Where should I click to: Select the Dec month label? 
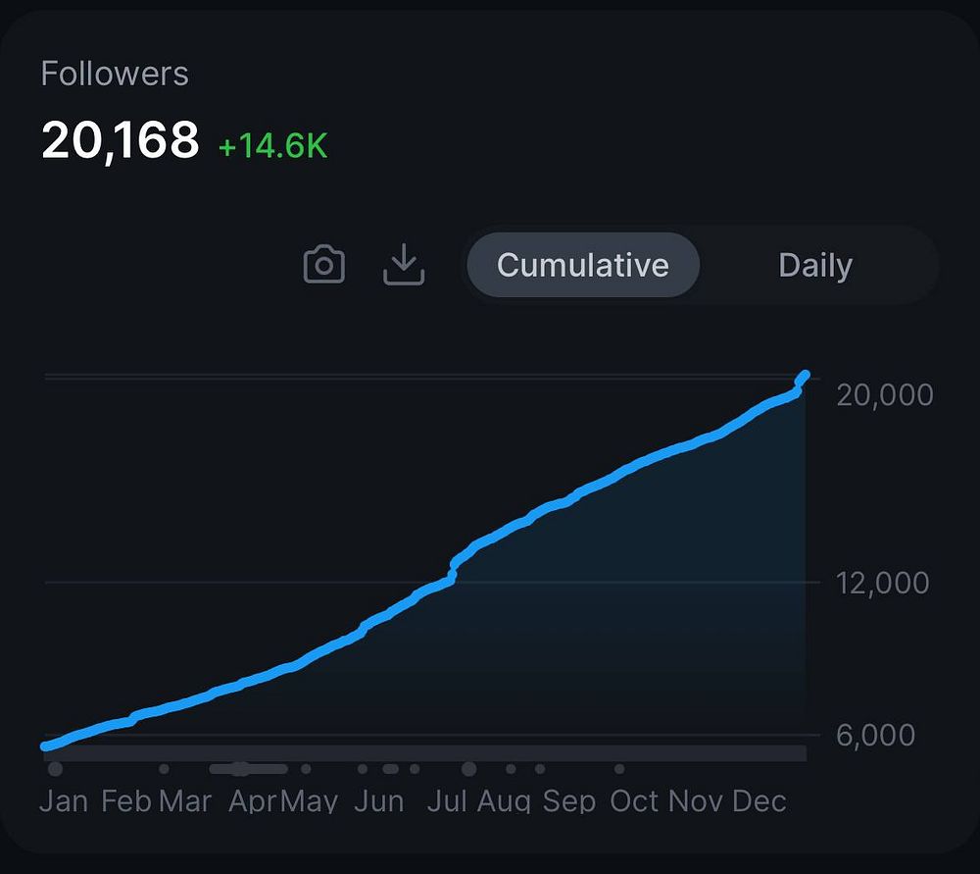click(759, 800)
